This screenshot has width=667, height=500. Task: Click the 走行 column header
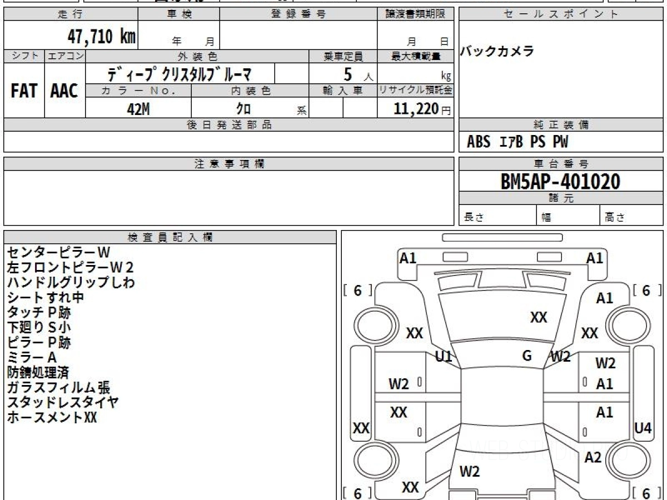(71, 14)
